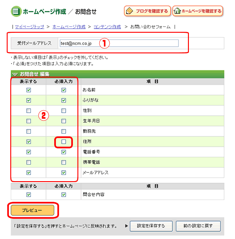Open the マイページトップ breadcrumb link

[30, 27]
